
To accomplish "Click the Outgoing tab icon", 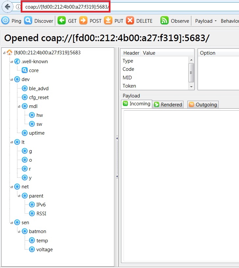I will point(191,104).
